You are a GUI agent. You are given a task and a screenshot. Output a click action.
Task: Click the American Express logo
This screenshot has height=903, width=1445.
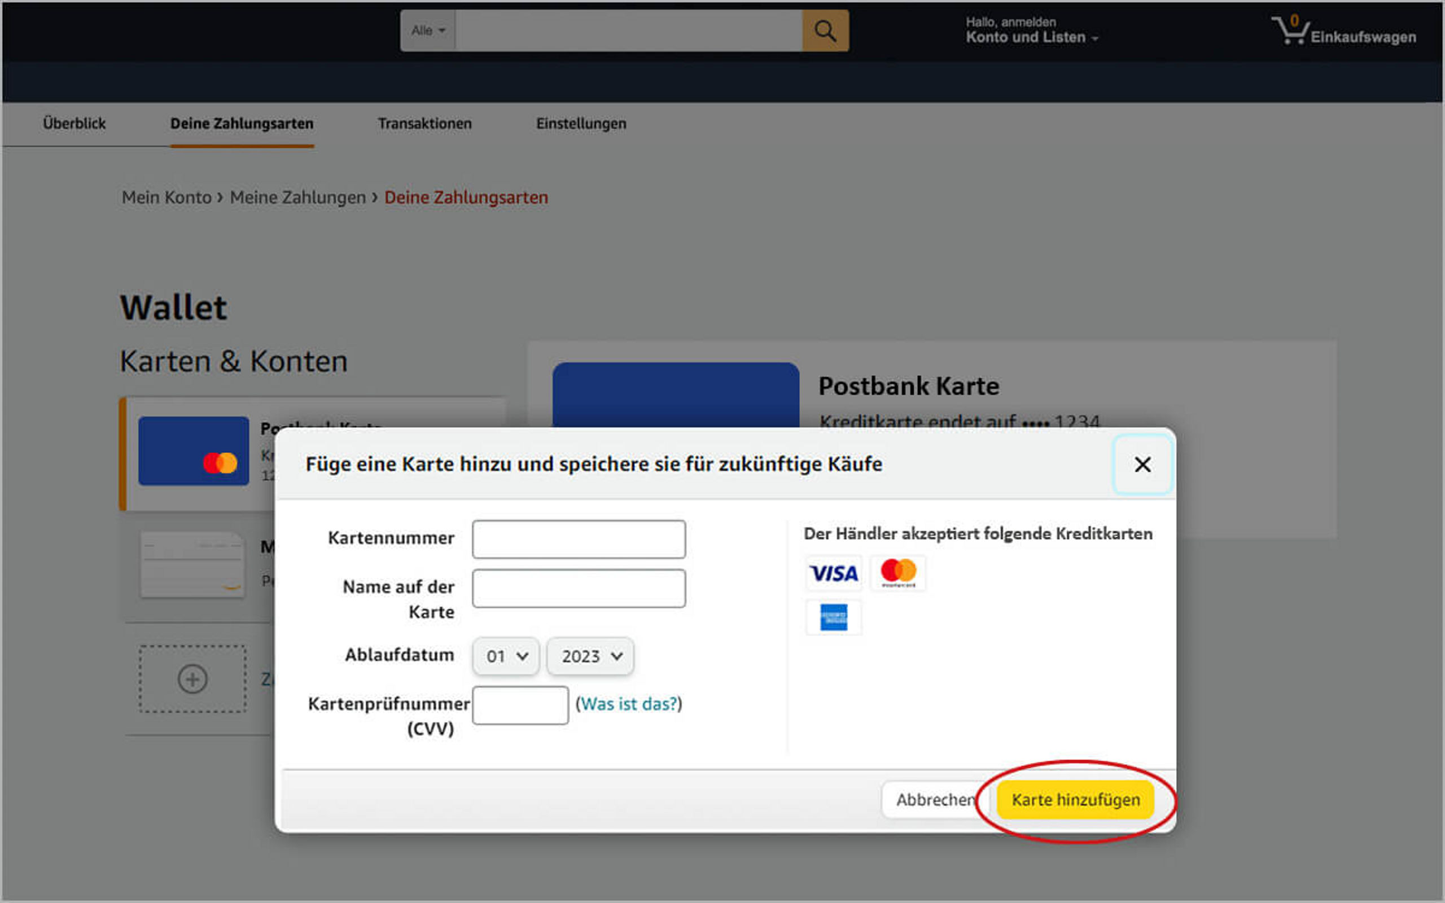click(x=834, y=617)
